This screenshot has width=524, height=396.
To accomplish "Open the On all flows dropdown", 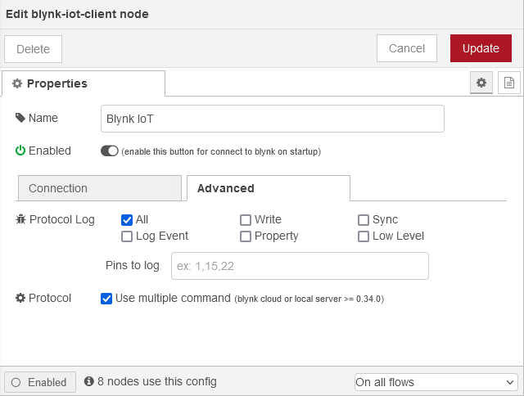I will click(x=436, y=382).
